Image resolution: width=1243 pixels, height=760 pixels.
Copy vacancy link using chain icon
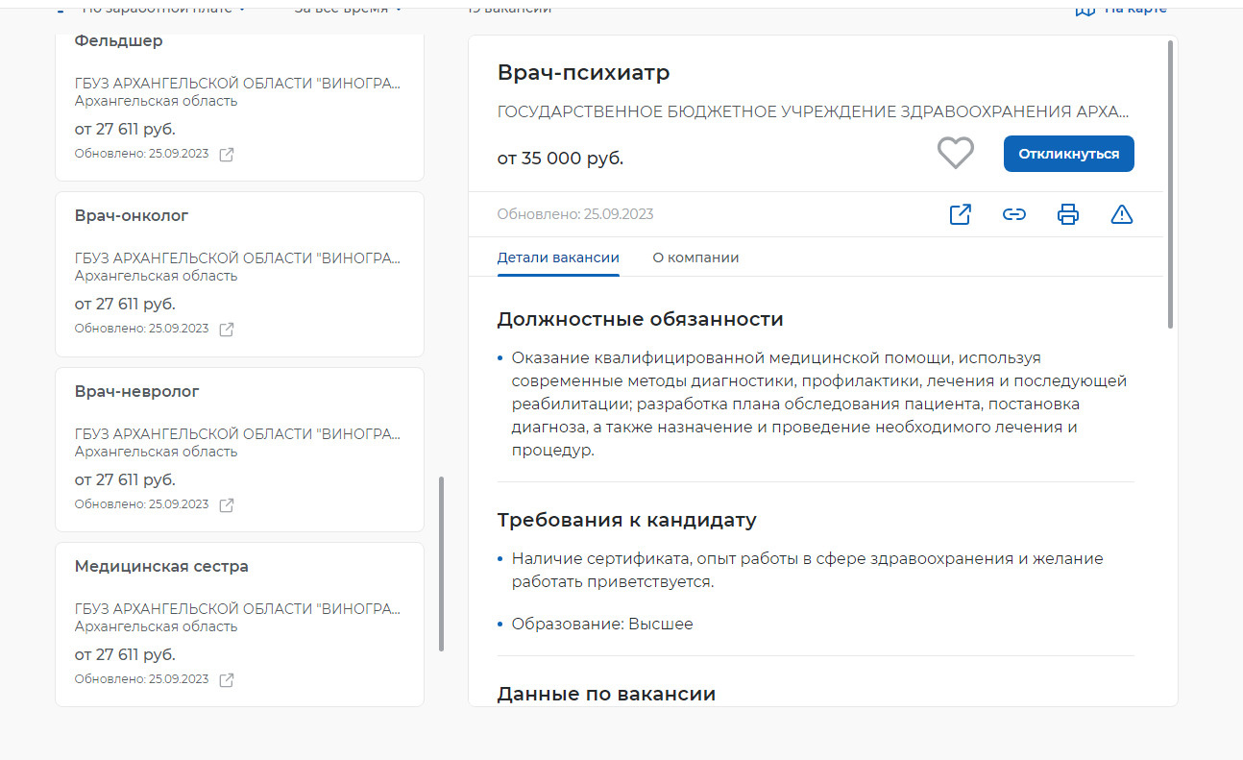tap(1014, 214)
